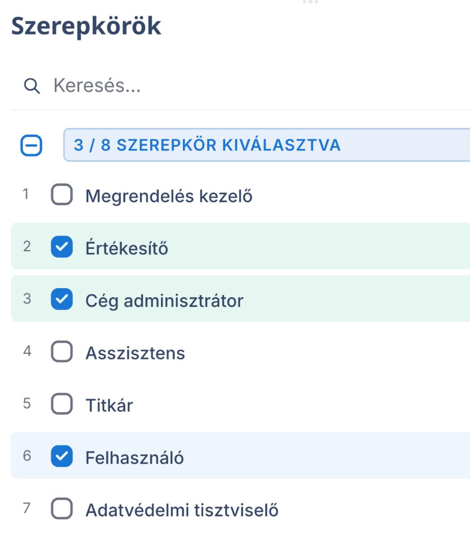Click the Értékesítő role label
This screenshot has width=470, height=548.
click(x=127, y=248)
